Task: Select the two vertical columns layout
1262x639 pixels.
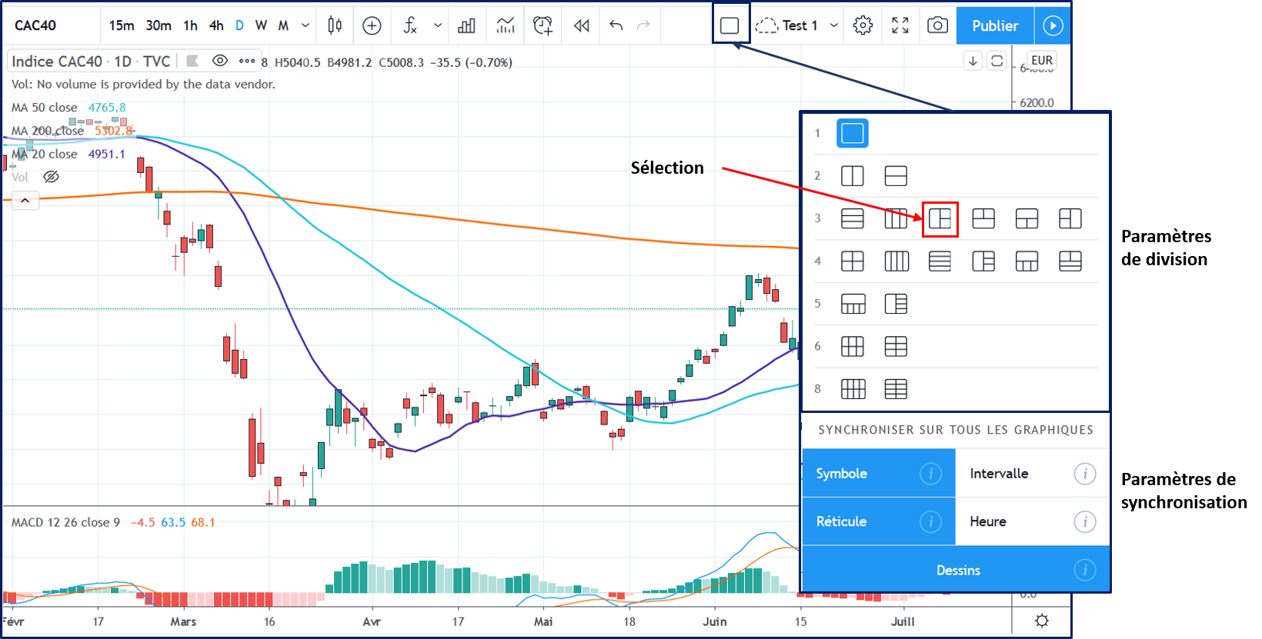Action: (x=853, y=176)
